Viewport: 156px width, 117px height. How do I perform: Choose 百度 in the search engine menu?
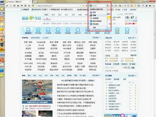pyautogui.click(x=98, y=12)
